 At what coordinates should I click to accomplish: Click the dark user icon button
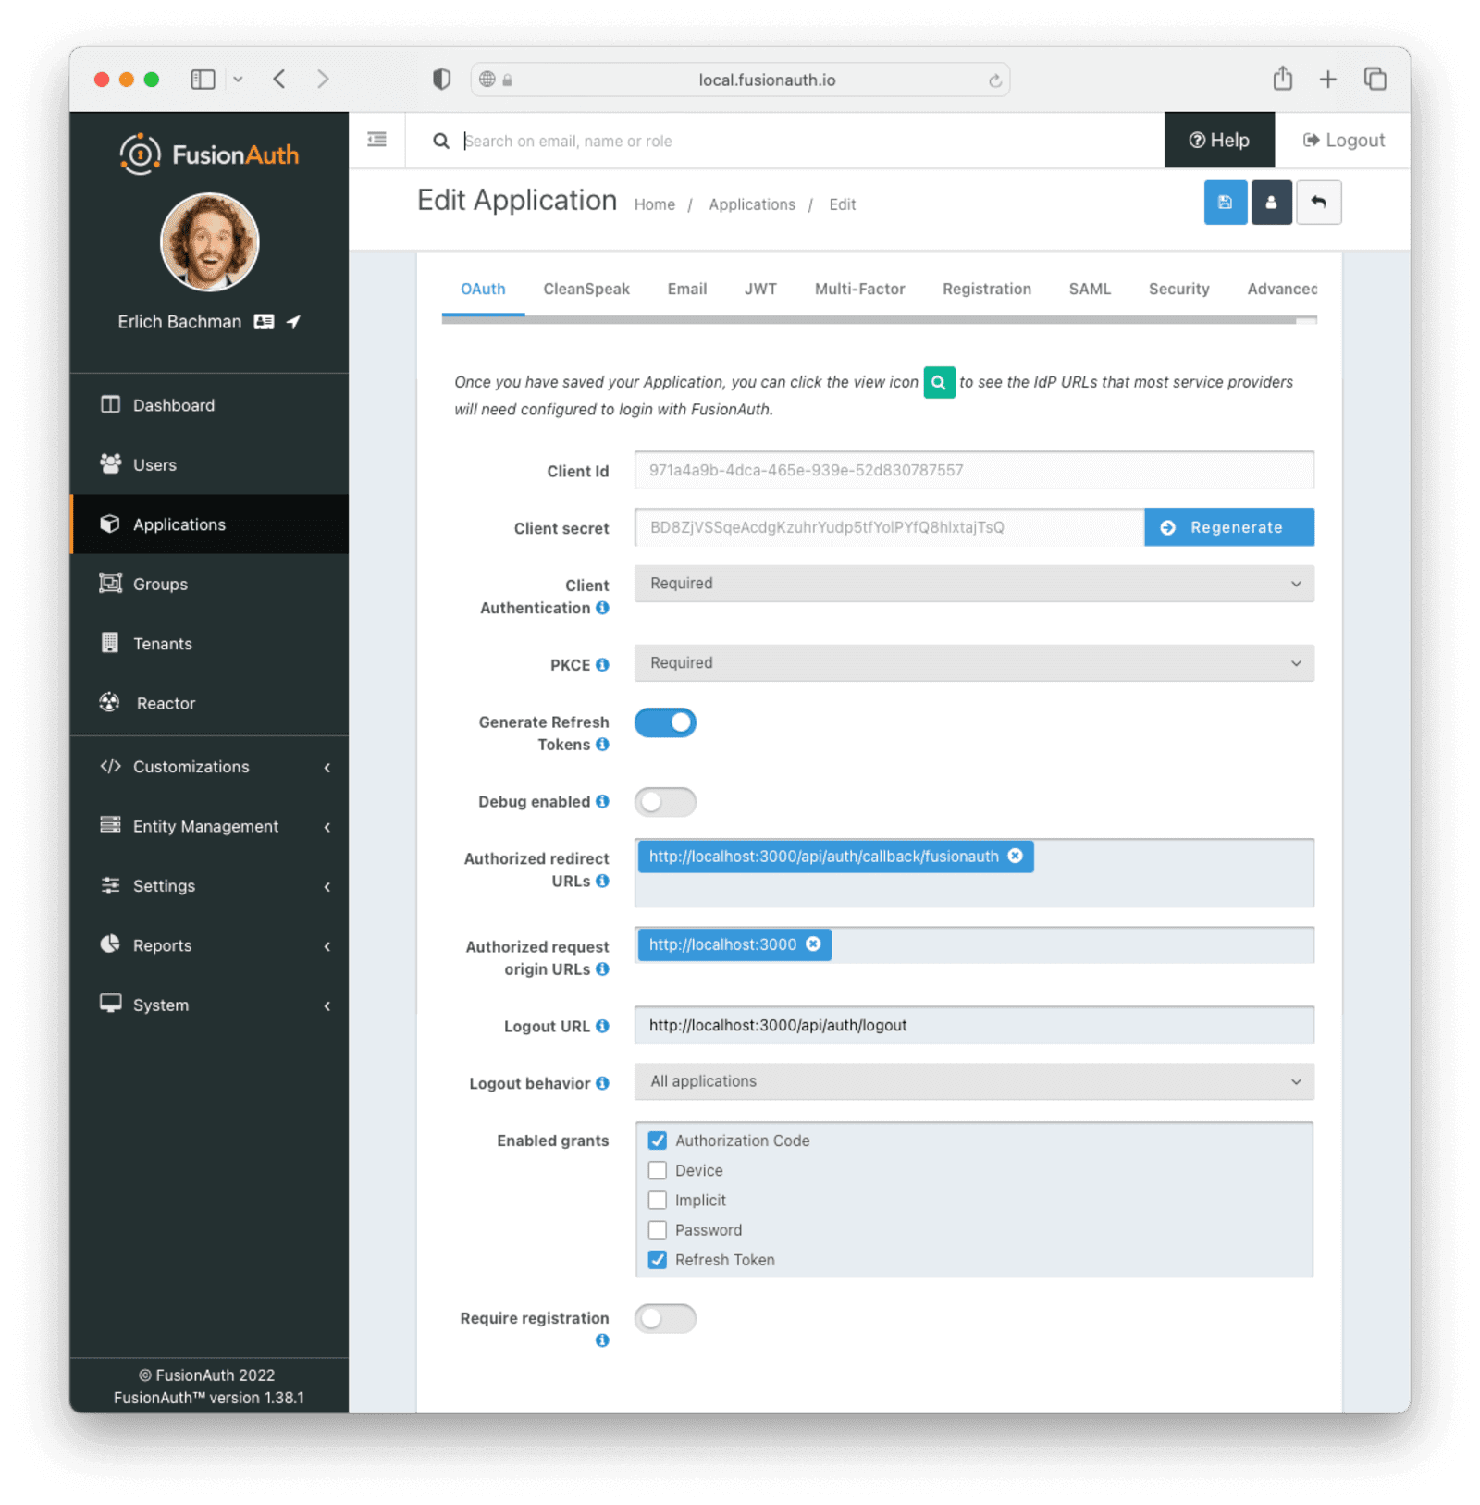(1271, 203)
